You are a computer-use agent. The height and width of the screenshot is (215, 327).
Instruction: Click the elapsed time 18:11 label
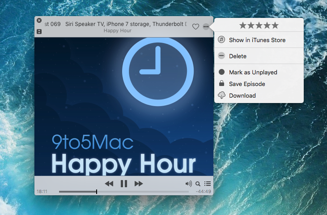pyautogui.click(x=42, y=192)
